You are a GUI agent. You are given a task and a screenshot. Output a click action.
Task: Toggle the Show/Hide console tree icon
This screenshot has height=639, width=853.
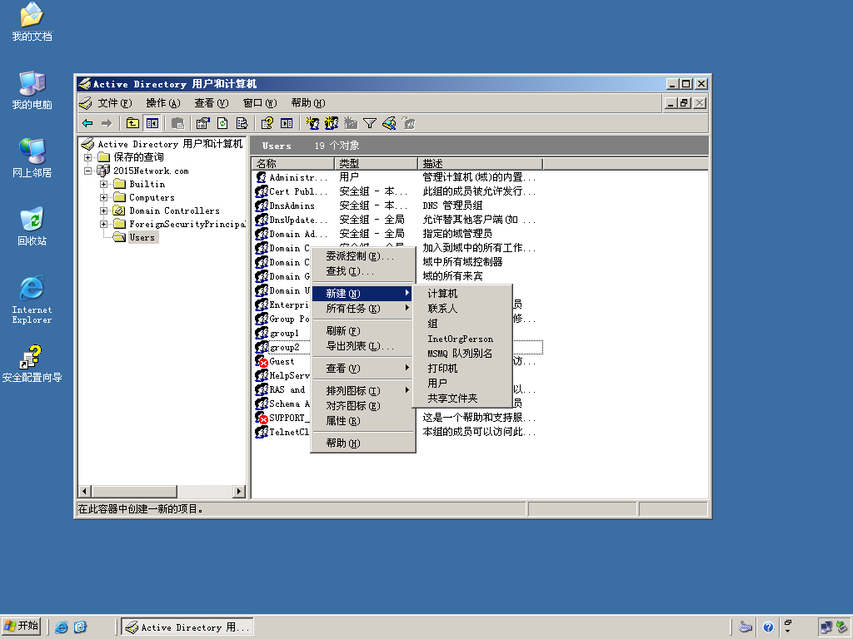(x=152, y=123)
